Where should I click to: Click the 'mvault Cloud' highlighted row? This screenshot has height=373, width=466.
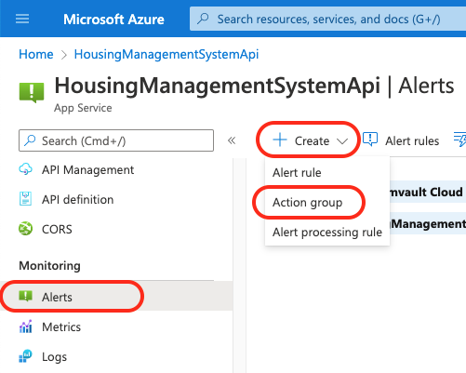[428, 192]
